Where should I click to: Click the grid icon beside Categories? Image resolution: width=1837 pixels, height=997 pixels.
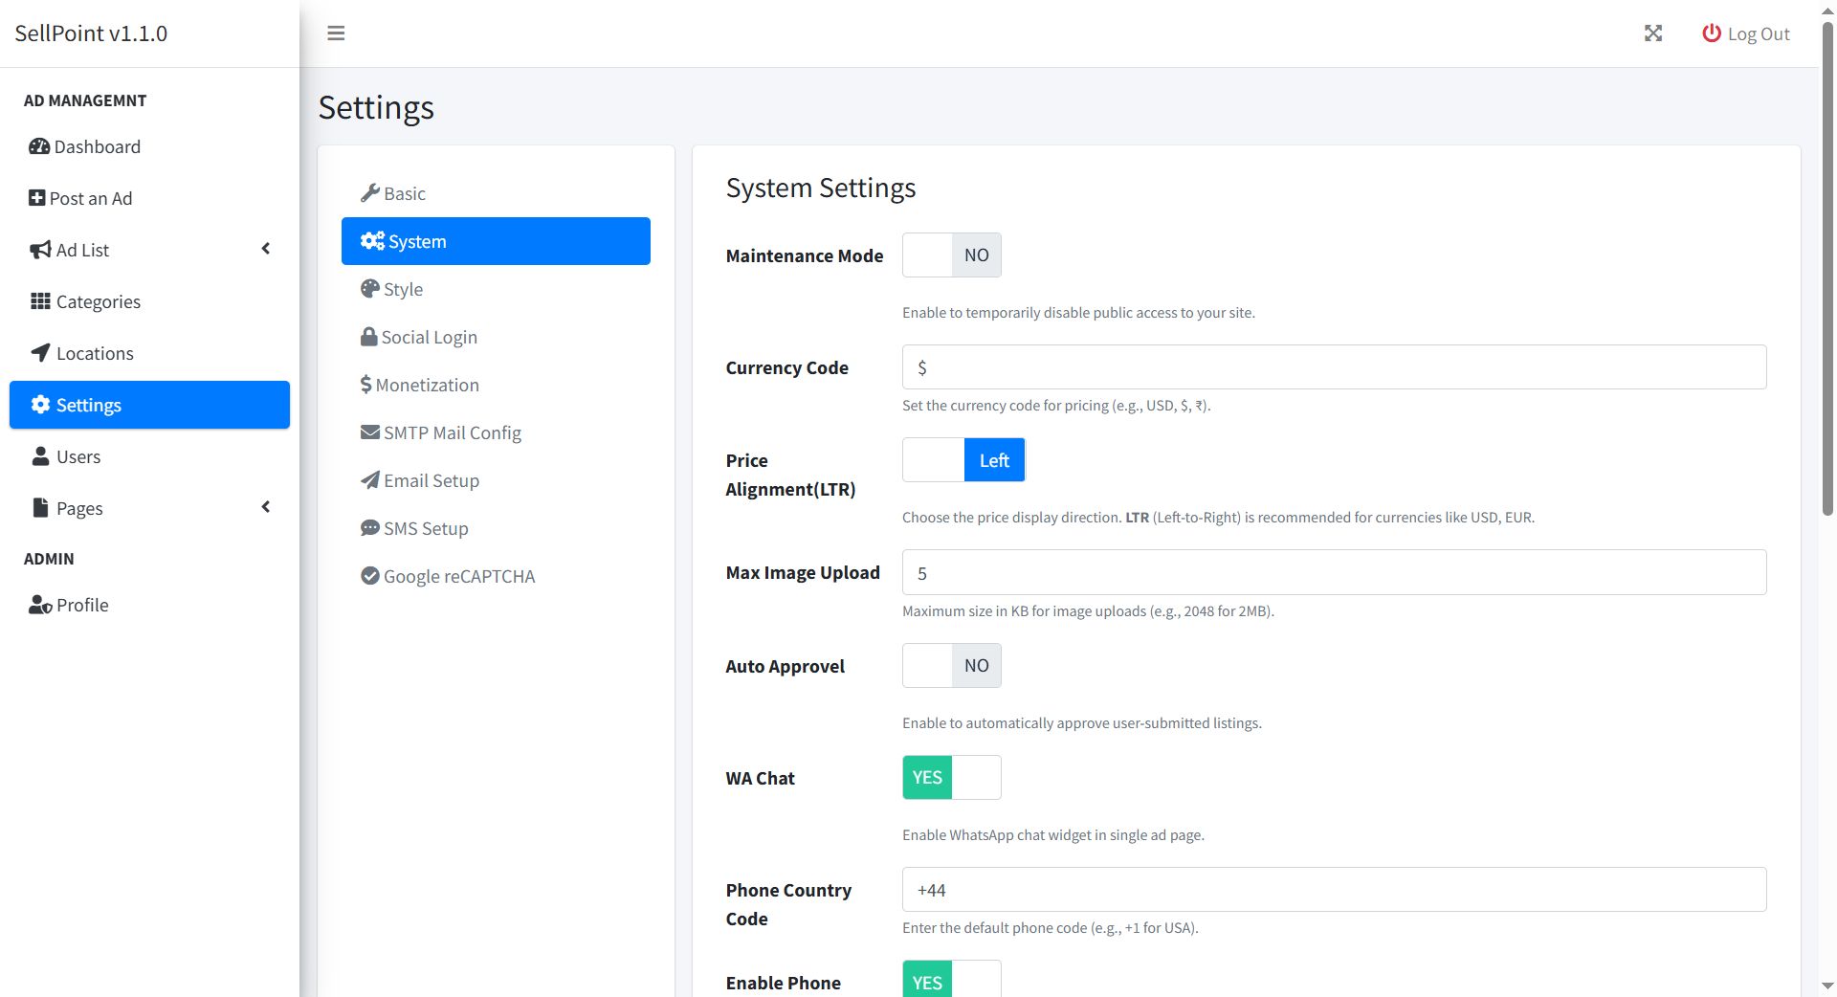tap(40, 301)
